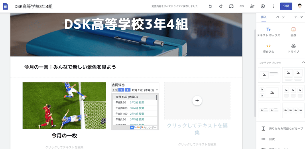Click plus icon in empty placeholder

coord(197,101)
